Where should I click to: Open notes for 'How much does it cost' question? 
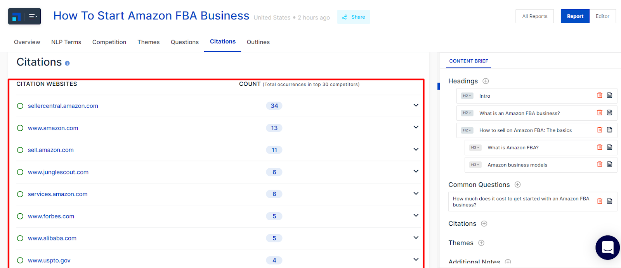coord(609,201)
